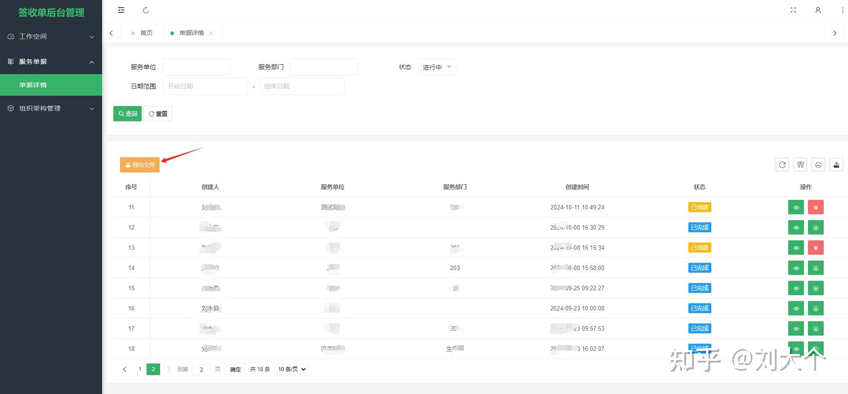This screenshot has height=394, width=848.
Task: Go to page 1 in pagination
Action: (x=140, y=369)
